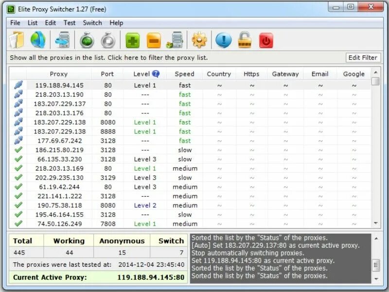Screen dimensions: 389x292
Task: Click log panel scrollbar up arrow
Action: point(376,238)
